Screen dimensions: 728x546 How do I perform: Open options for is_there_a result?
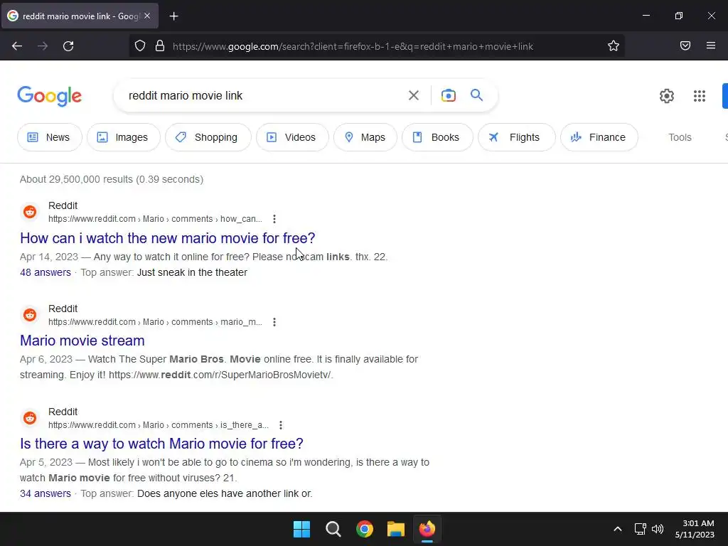[281, 425]
